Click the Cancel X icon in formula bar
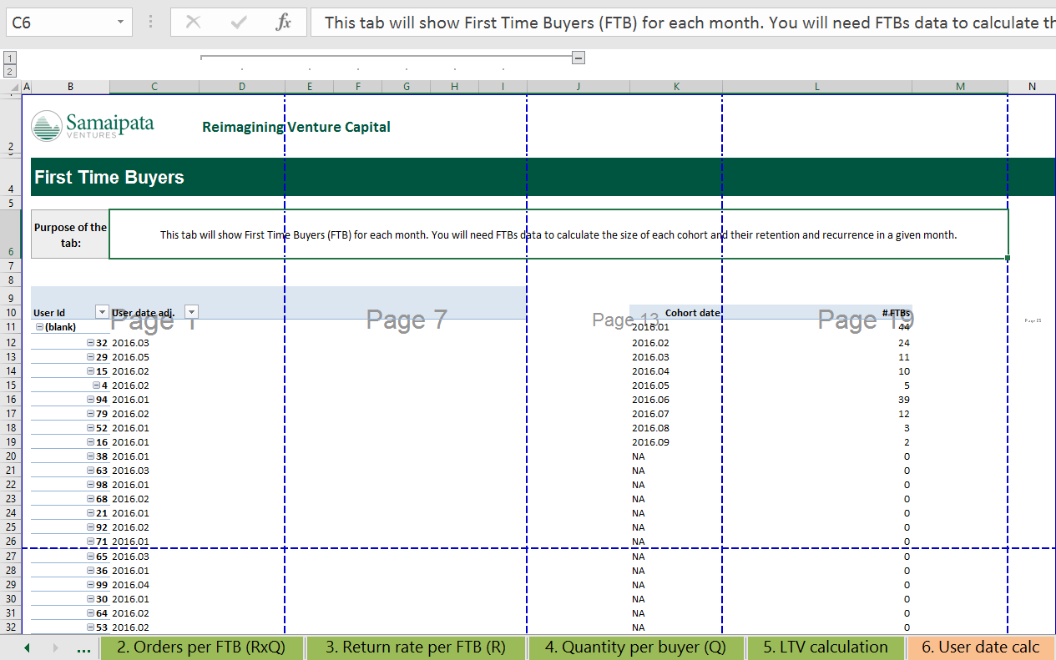Viewport: 1056px width, 660px height. pyautogui.click(x=193, y=23)
